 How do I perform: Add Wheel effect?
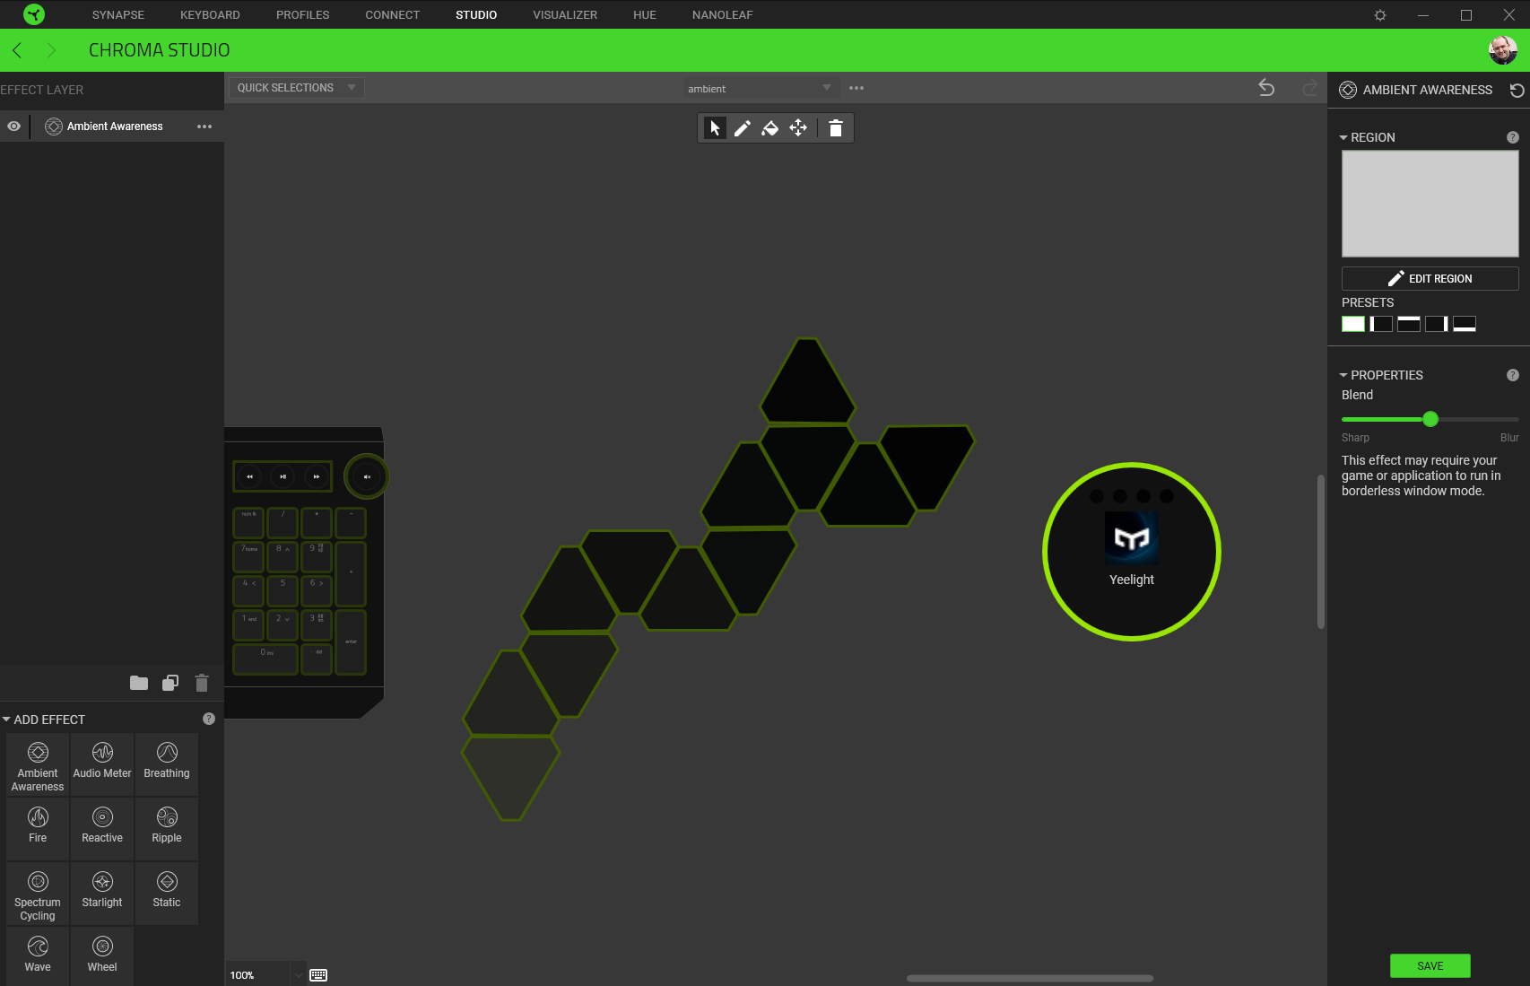102,956
